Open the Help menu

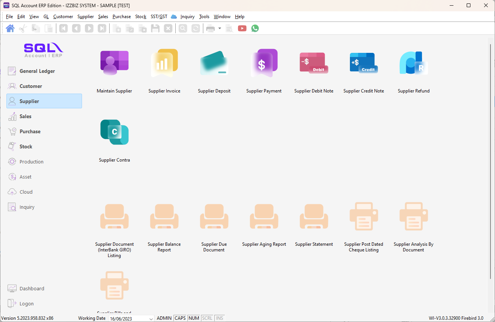click(240, 17)
